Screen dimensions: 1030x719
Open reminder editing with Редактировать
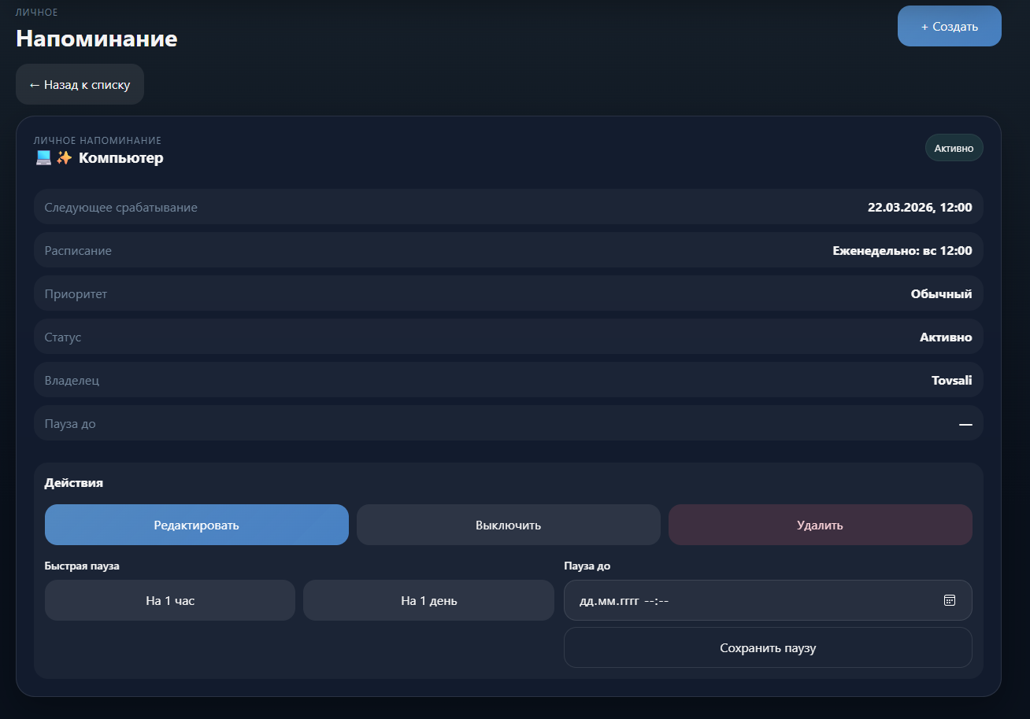pyautogui.click(x=196, y=525)
